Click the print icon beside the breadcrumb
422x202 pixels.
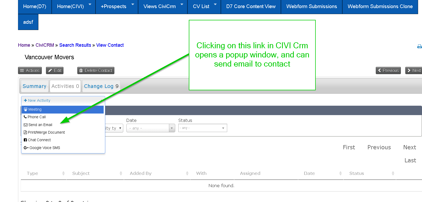[x=419, y=46]
